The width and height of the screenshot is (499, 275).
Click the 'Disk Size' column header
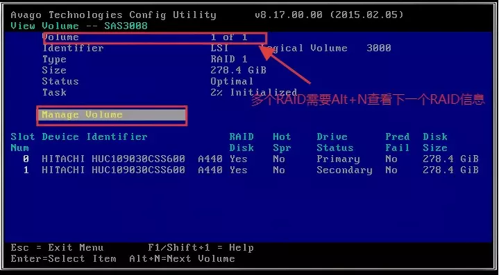point(435,142)
